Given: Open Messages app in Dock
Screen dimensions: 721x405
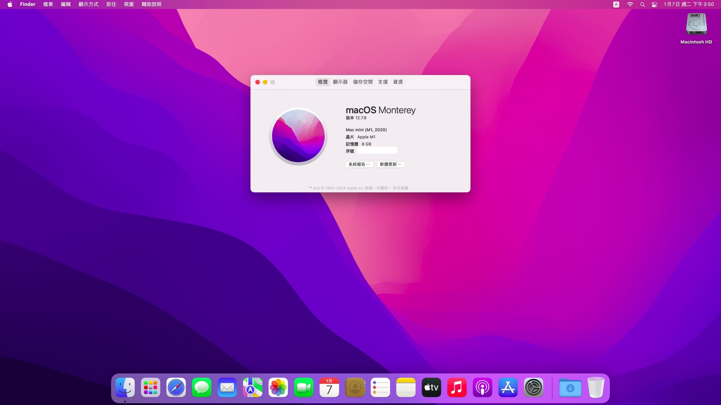Looking at the screenshot, I should (202, 388).
